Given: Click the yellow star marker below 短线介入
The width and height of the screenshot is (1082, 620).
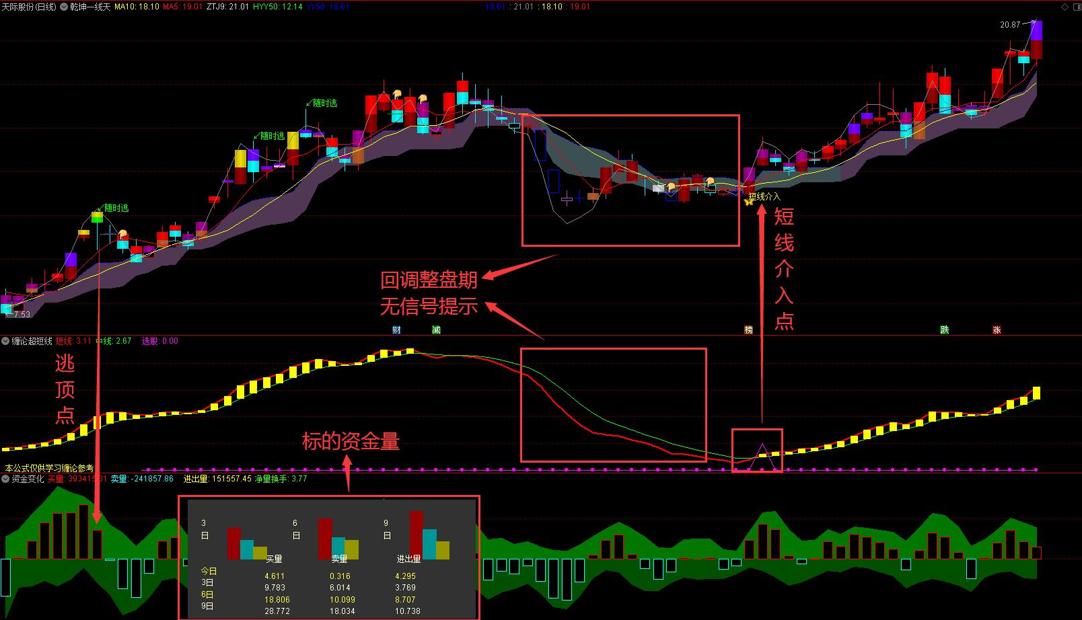Looking at the screenshot, I should click(749, 202).
